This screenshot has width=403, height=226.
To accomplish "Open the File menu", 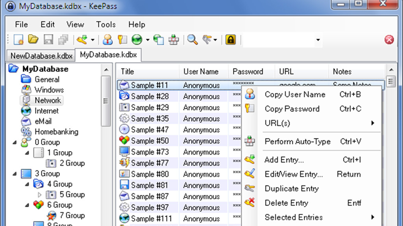I will click(21, 24).
